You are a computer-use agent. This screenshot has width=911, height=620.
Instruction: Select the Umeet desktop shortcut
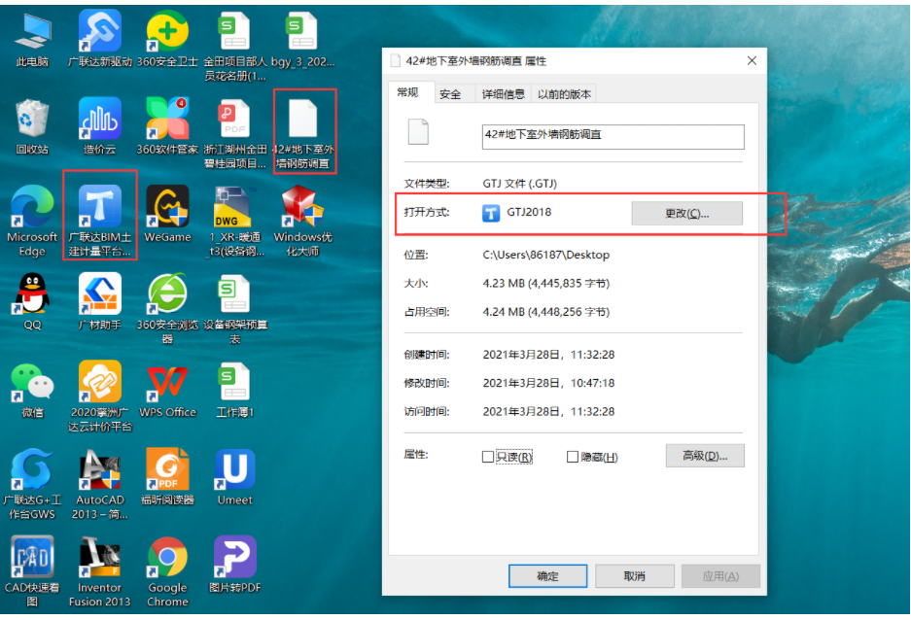[x=234, y=477]
